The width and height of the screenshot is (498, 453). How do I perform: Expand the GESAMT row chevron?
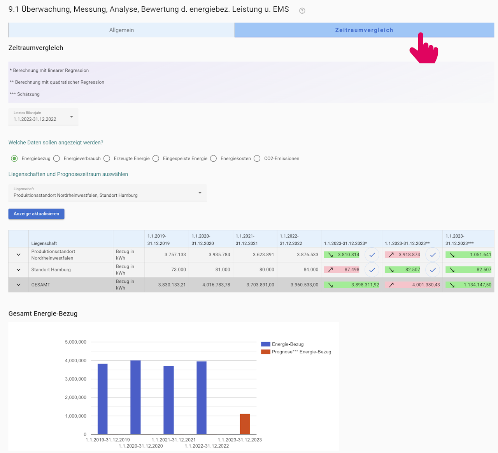point(18,285)
